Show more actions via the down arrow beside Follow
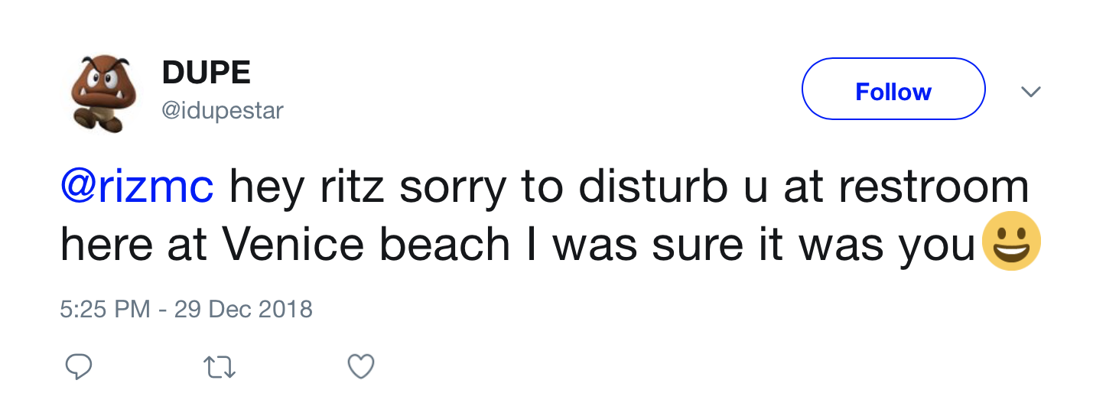 1031,92
